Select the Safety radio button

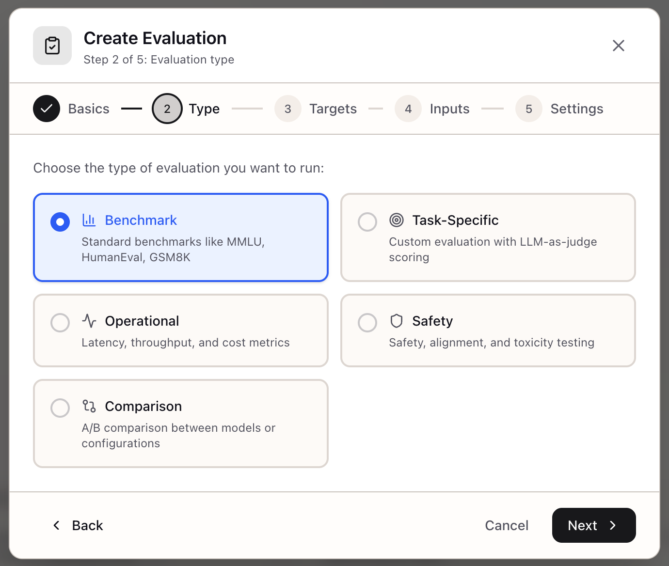[x=367, y=323]
